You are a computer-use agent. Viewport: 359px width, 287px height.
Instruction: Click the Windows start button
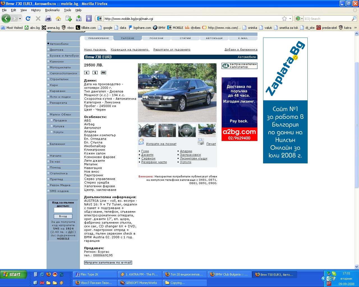[13, 274]
